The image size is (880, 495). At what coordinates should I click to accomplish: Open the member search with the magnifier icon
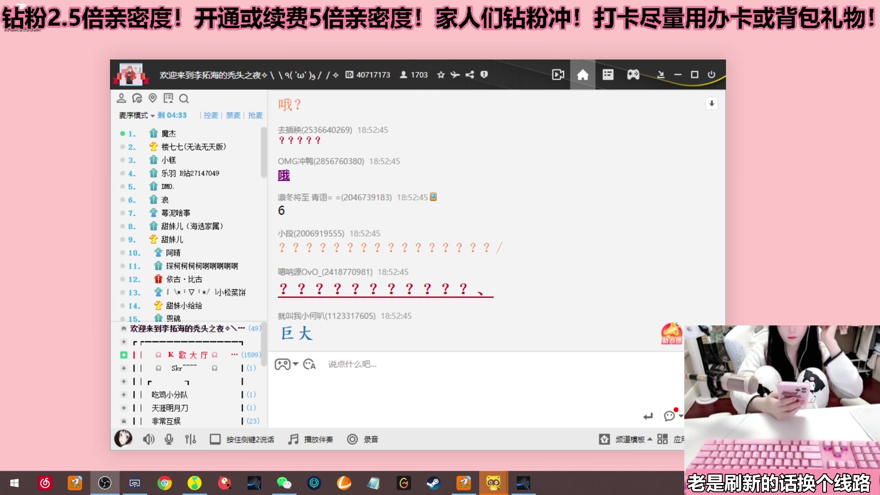[184, 98]
